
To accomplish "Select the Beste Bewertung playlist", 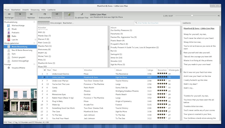I will [x=20, y=47].
